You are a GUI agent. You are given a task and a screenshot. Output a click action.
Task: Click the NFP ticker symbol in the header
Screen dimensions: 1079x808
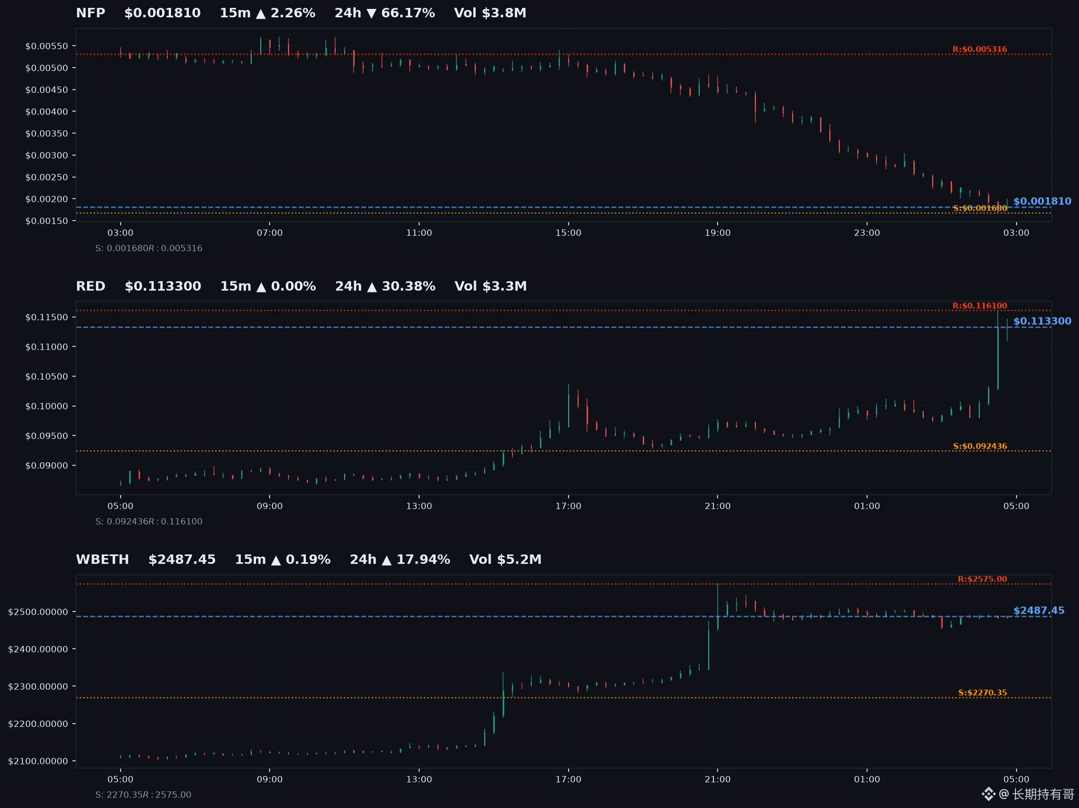coord(90,13)
